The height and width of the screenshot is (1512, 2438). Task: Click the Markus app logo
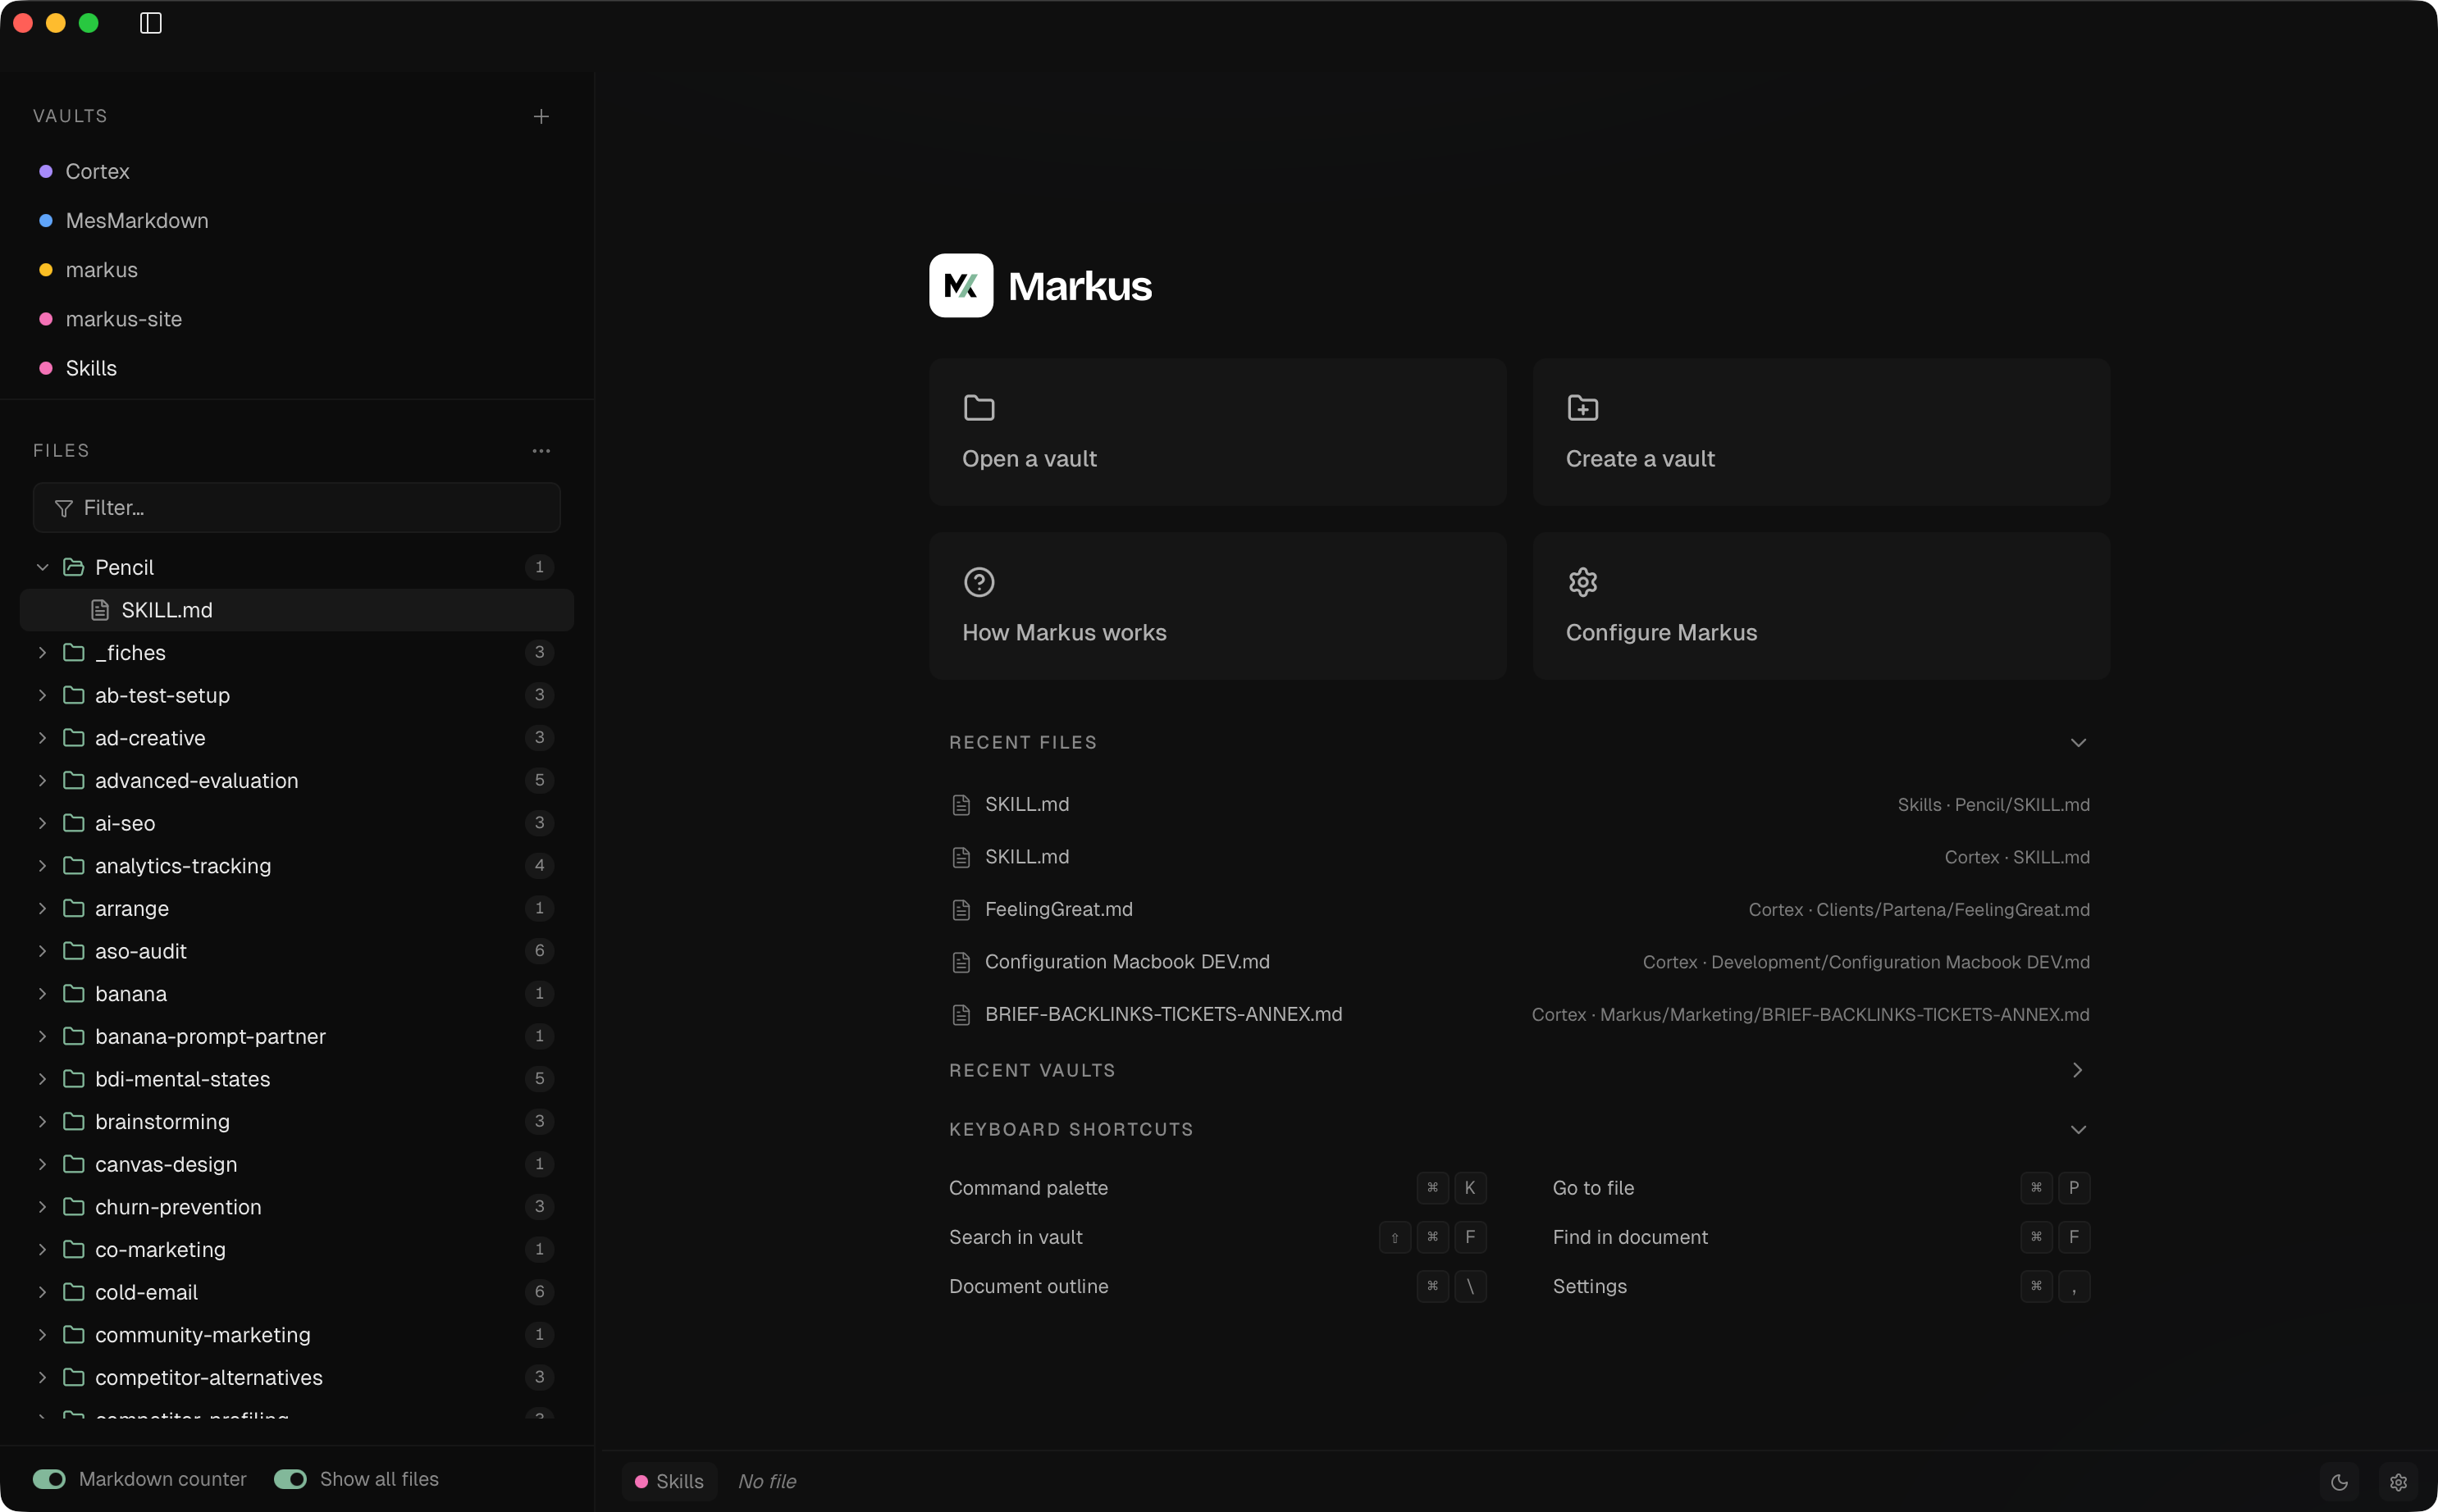961,286
